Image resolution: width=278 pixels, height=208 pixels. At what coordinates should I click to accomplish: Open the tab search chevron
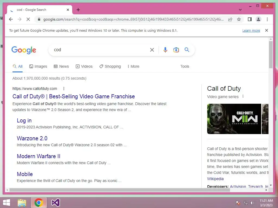coord(240,10)
